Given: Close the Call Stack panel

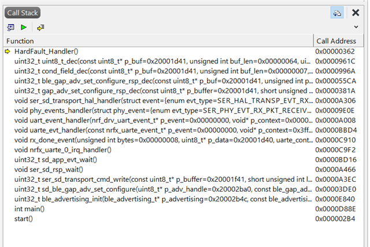Looking at the screenshot, I should click(356, 13).
